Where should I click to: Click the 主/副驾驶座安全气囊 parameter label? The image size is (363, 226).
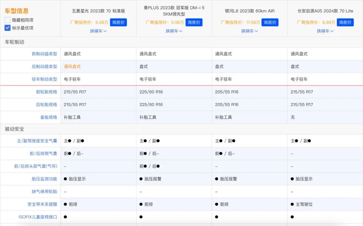click(x=37, y=141)
